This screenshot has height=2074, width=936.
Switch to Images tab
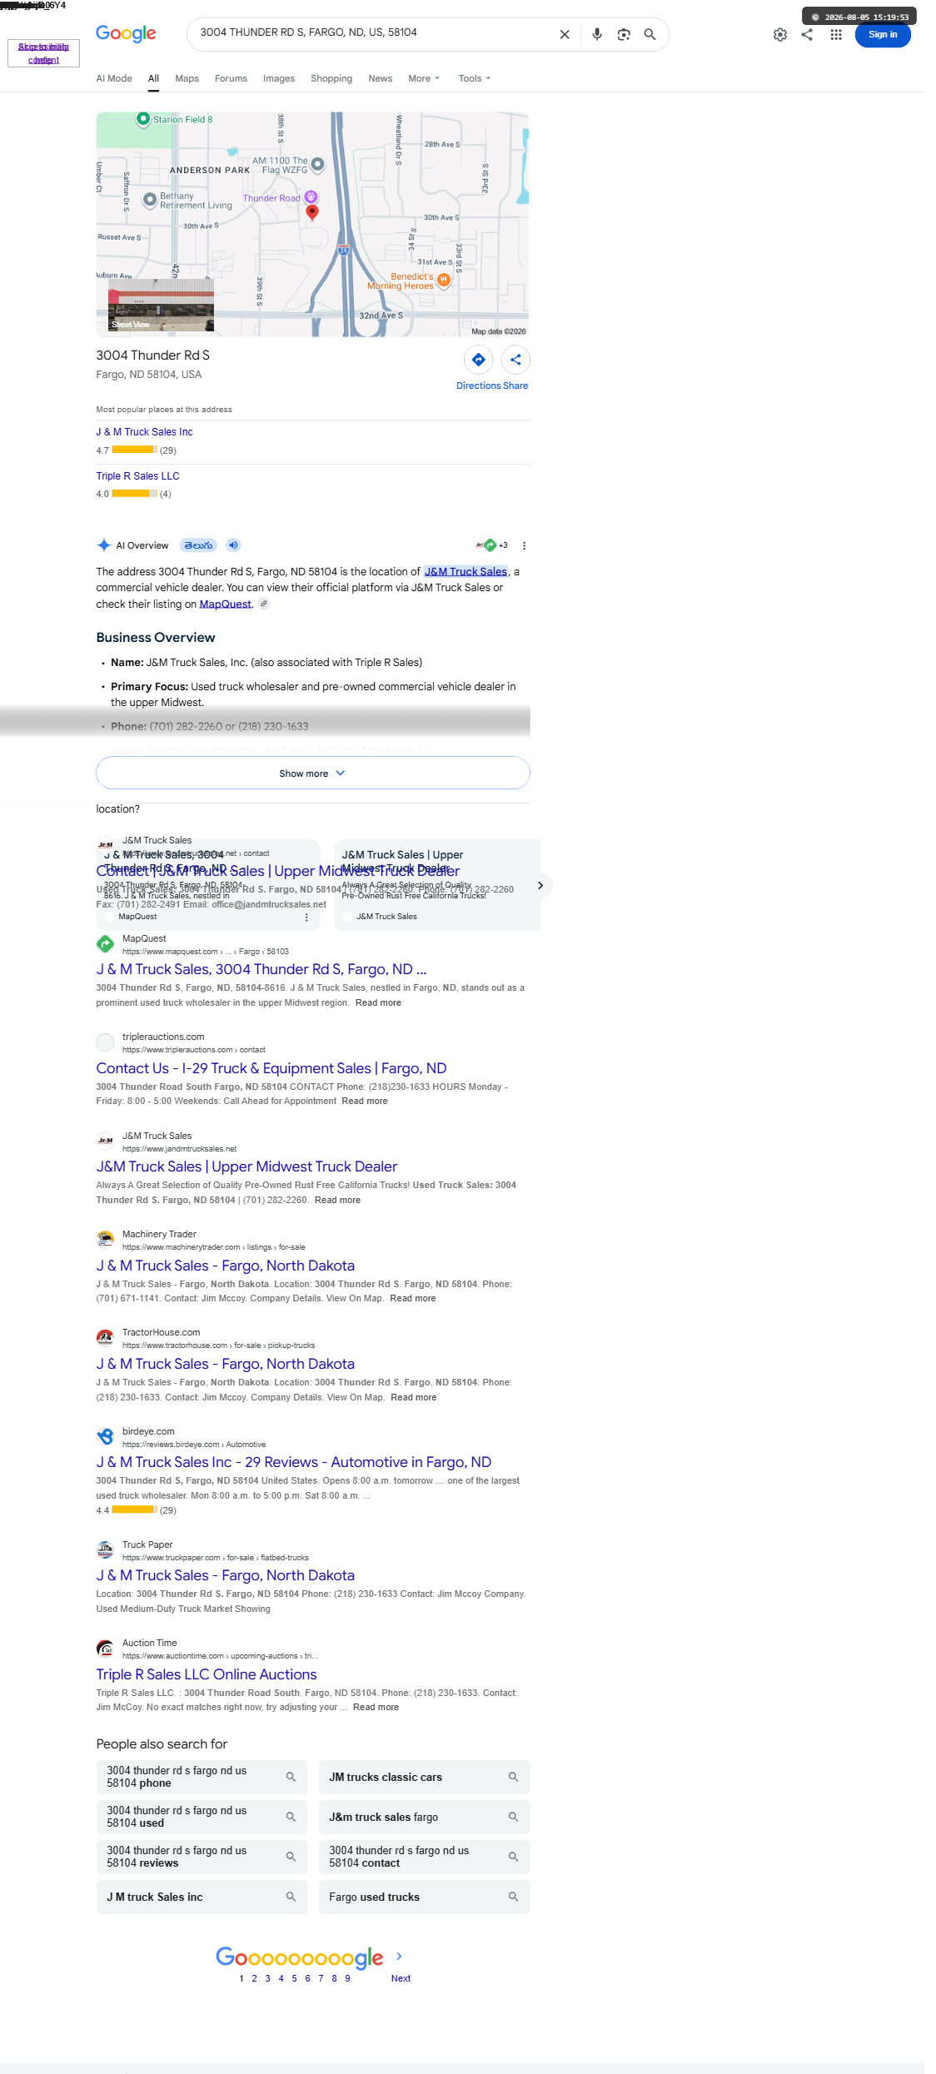(279, 78)
